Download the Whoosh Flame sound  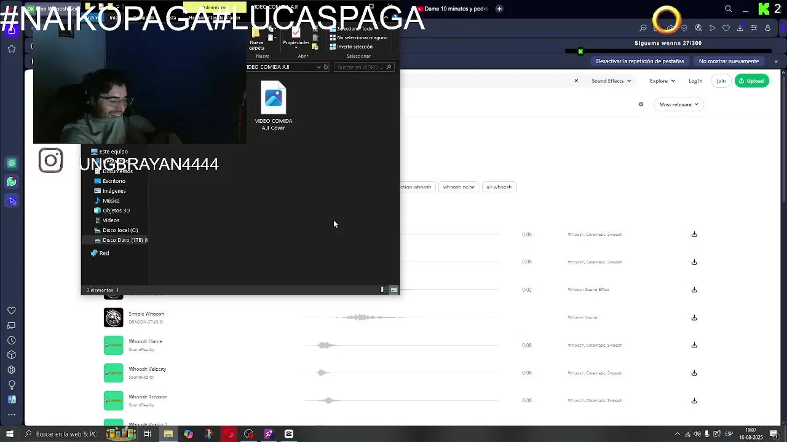pos(694,345)
